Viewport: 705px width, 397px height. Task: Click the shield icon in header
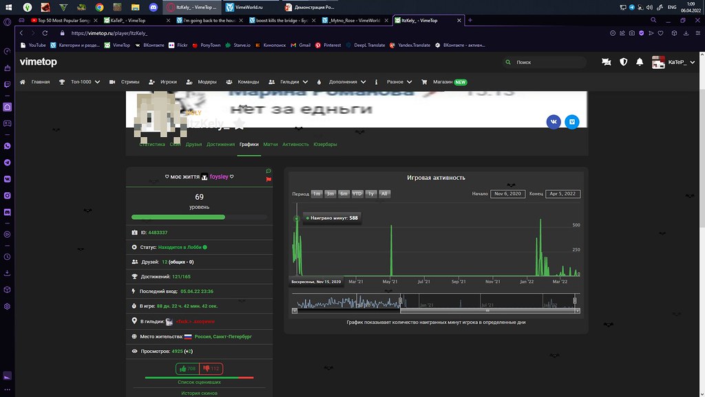click(x=624, y=62)
